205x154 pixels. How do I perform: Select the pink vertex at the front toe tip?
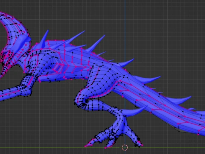(85, 146)
